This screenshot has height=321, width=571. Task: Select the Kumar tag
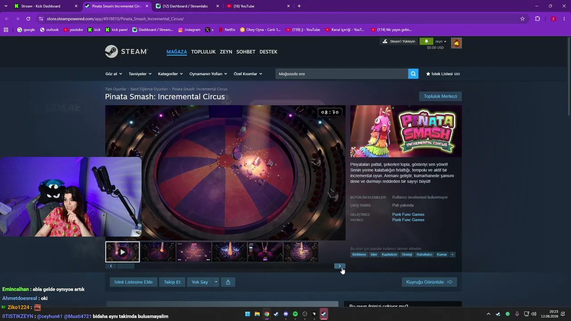pos(442,255)
